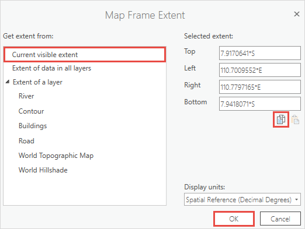Choose the River layer extent
Image resolution: width=305 pixels, height=229 pixels.
(x=26, y=96)
